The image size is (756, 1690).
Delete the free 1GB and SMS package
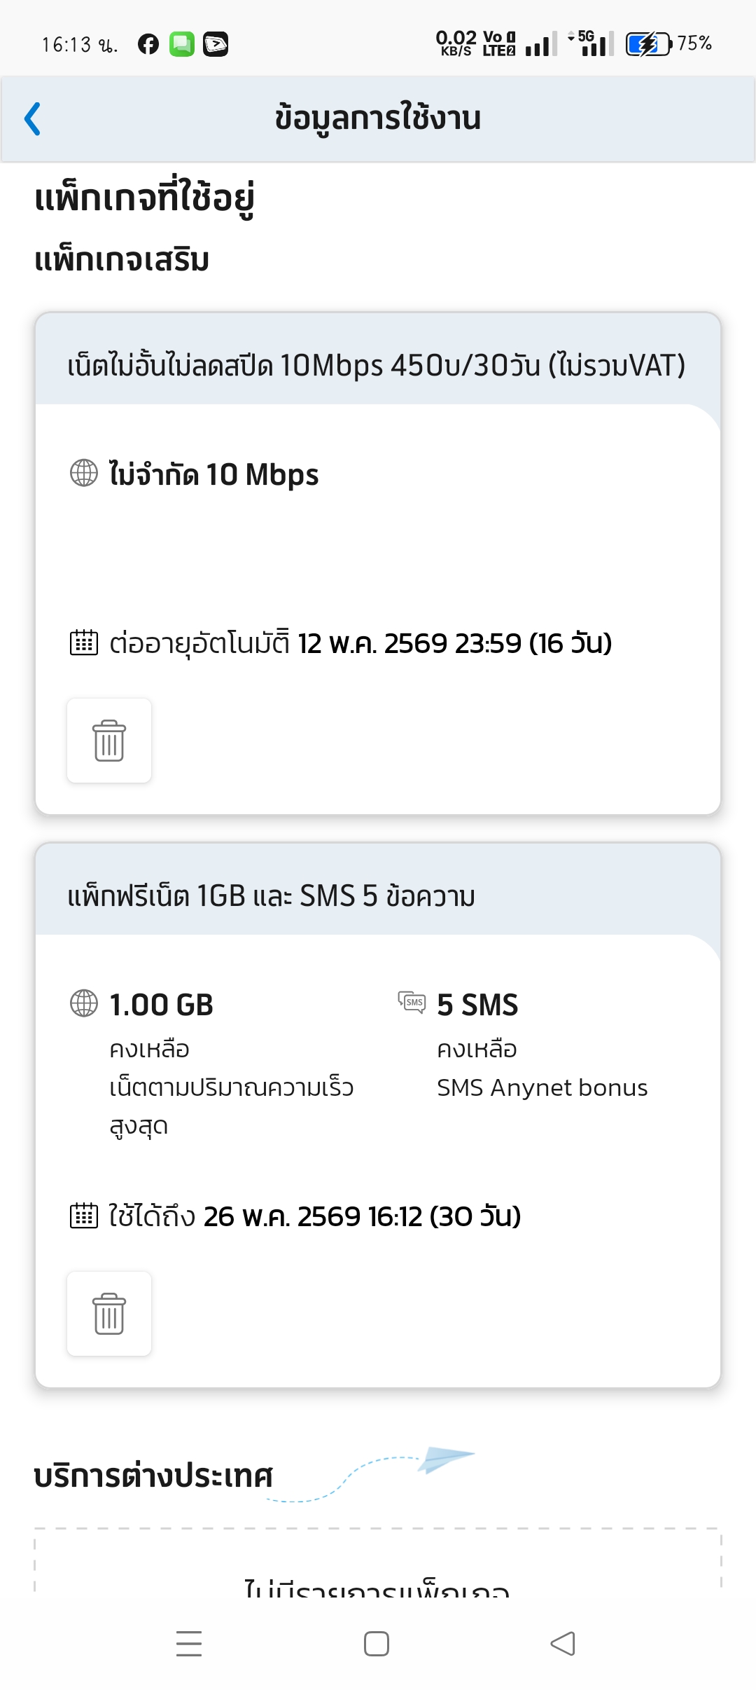[109, 1314]
